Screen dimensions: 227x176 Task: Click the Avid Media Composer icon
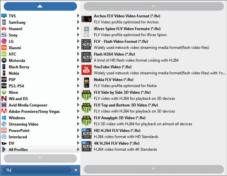click(x=4, y=105)
